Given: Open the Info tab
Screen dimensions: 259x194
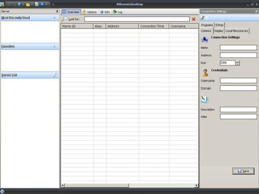Looking at the screenshot, I should 105,12.
